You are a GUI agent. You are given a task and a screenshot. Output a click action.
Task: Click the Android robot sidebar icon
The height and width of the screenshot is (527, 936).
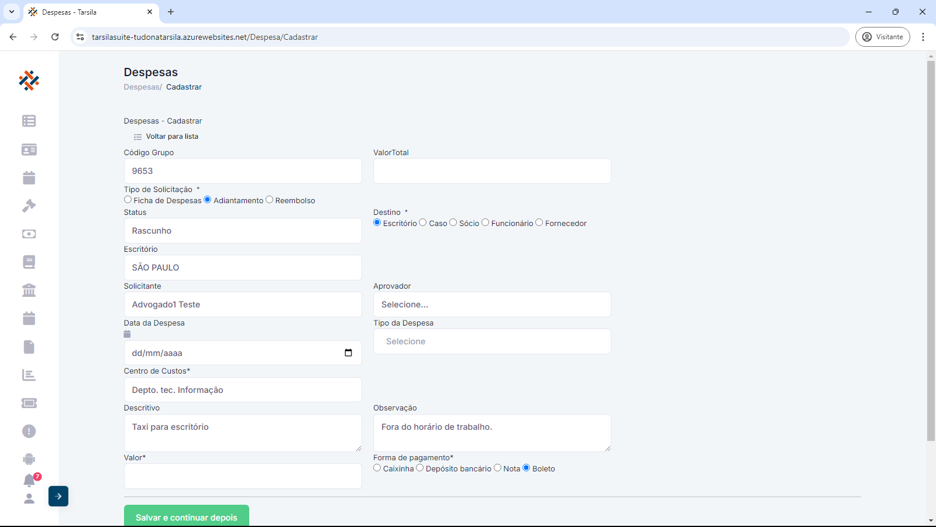(x=29, y=459)
